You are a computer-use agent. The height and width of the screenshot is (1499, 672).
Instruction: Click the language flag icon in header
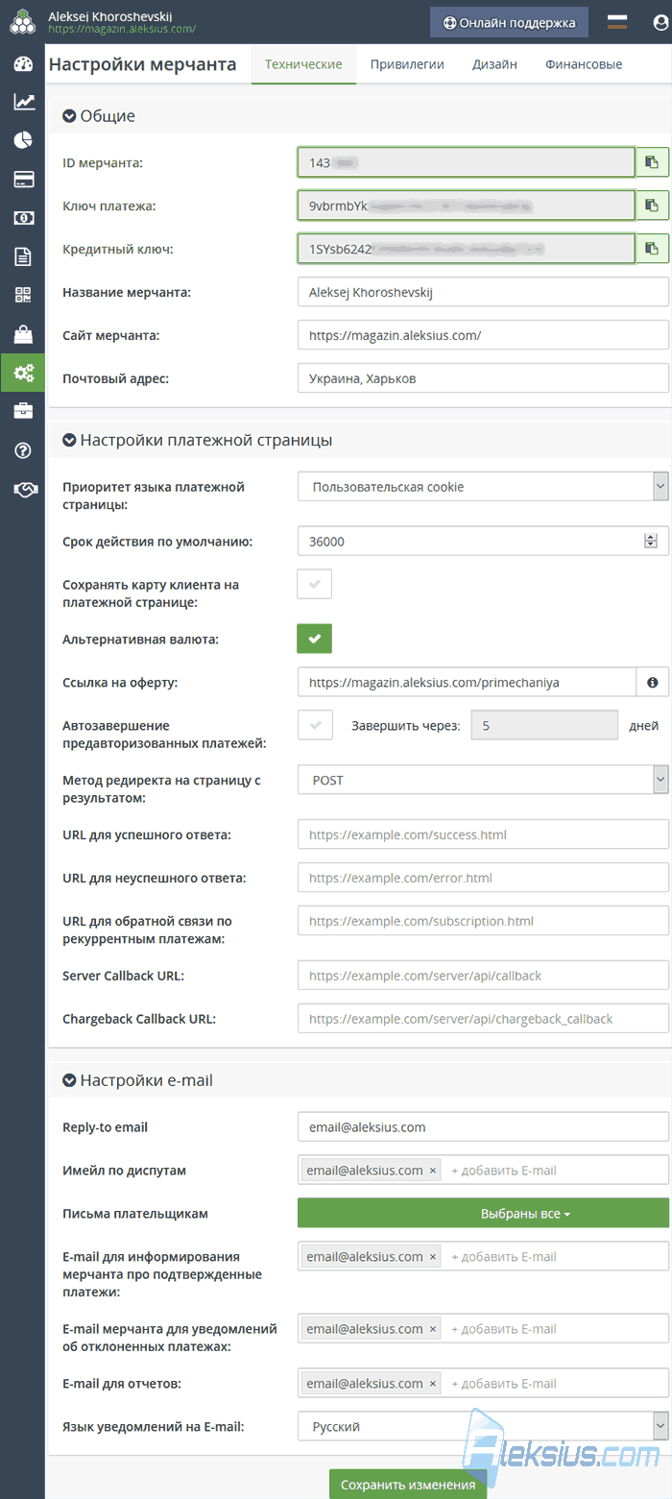617,21
